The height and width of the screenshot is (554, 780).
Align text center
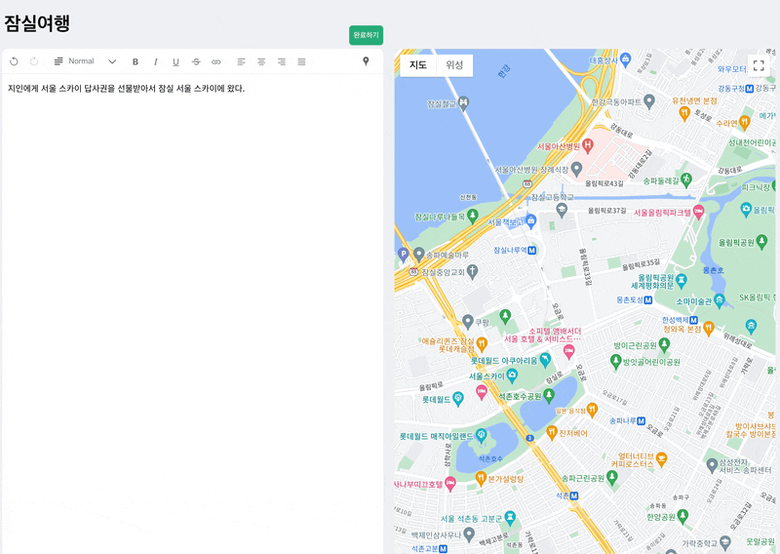click(261, 61)
